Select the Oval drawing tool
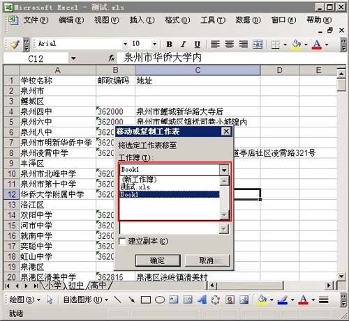Image resolution: width=349 pixels, height=321 pixels. pos(160,300)
